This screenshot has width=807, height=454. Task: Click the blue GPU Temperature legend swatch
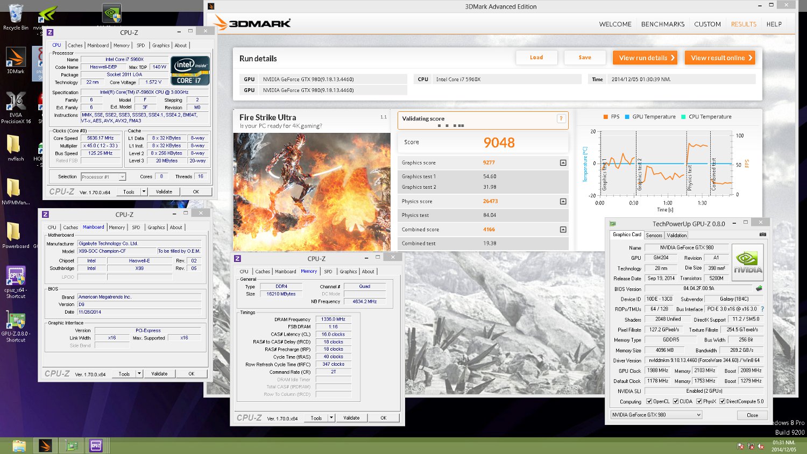627,117
